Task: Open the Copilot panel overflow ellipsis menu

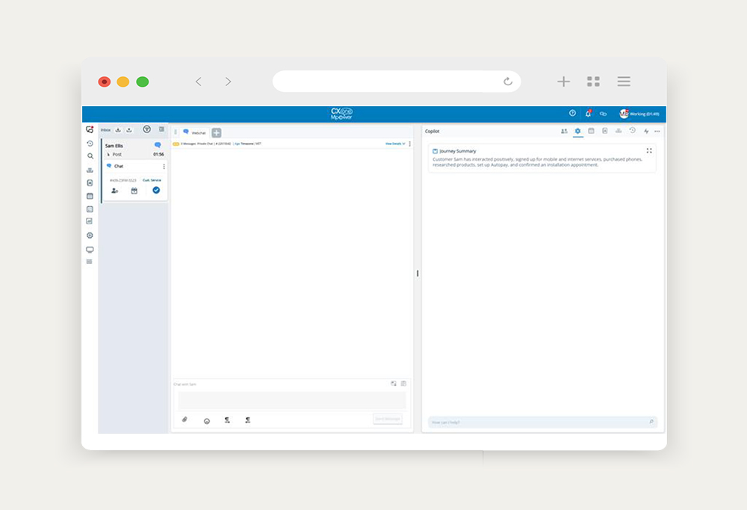Action: [x=657, y=131]
